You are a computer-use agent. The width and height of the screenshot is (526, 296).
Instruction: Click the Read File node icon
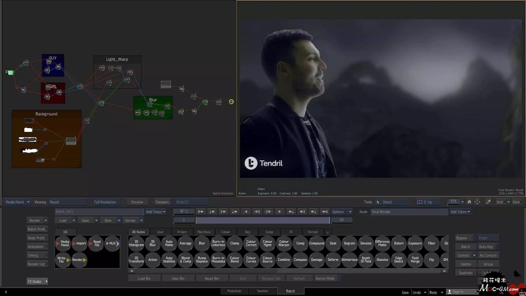(96, 243)
